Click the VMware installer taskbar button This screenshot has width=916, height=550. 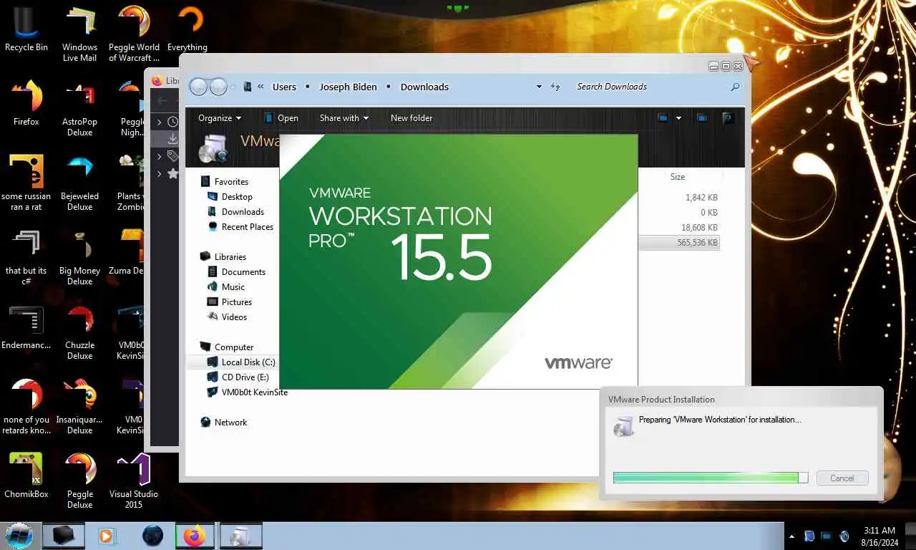(241, 535)
